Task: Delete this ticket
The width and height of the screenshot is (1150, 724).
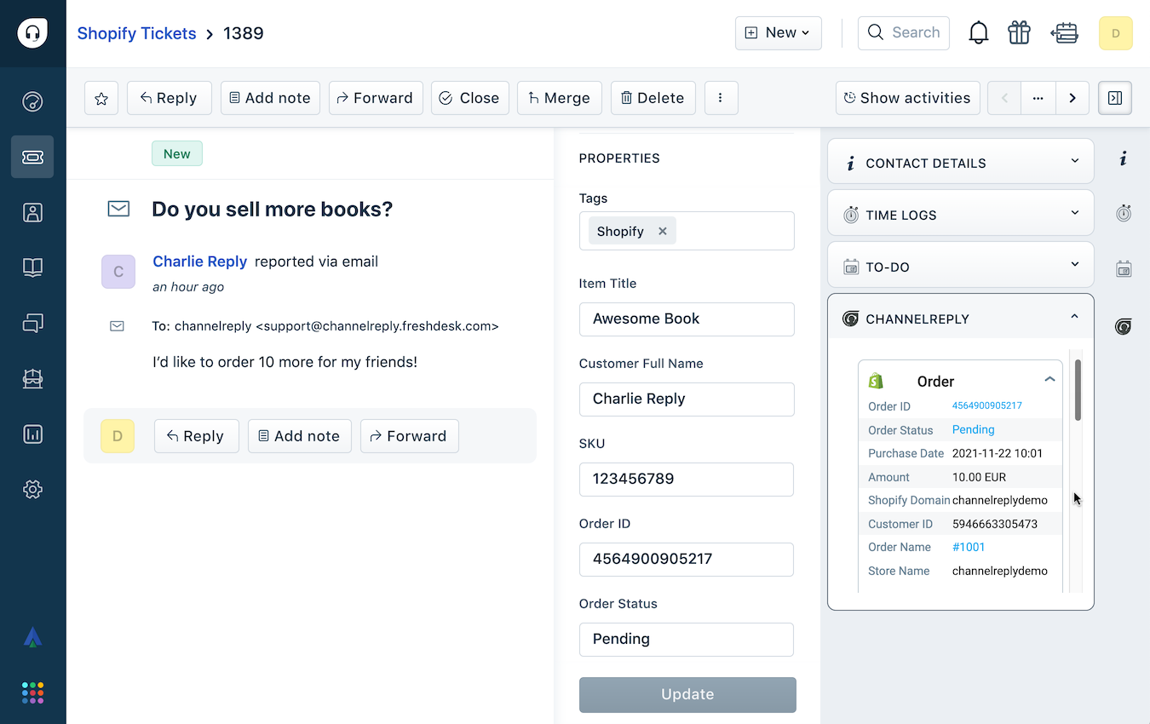Action: click(653, 98)
